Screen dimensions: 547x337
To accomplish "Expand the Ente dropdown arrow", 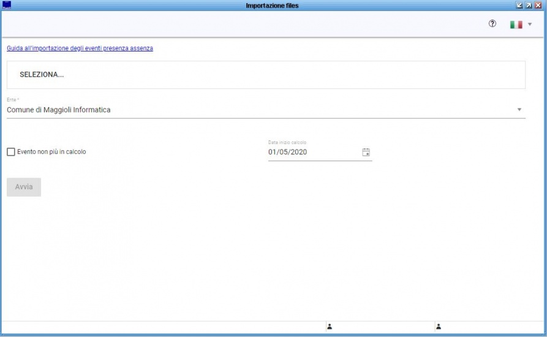I will [x=519, y=110].
